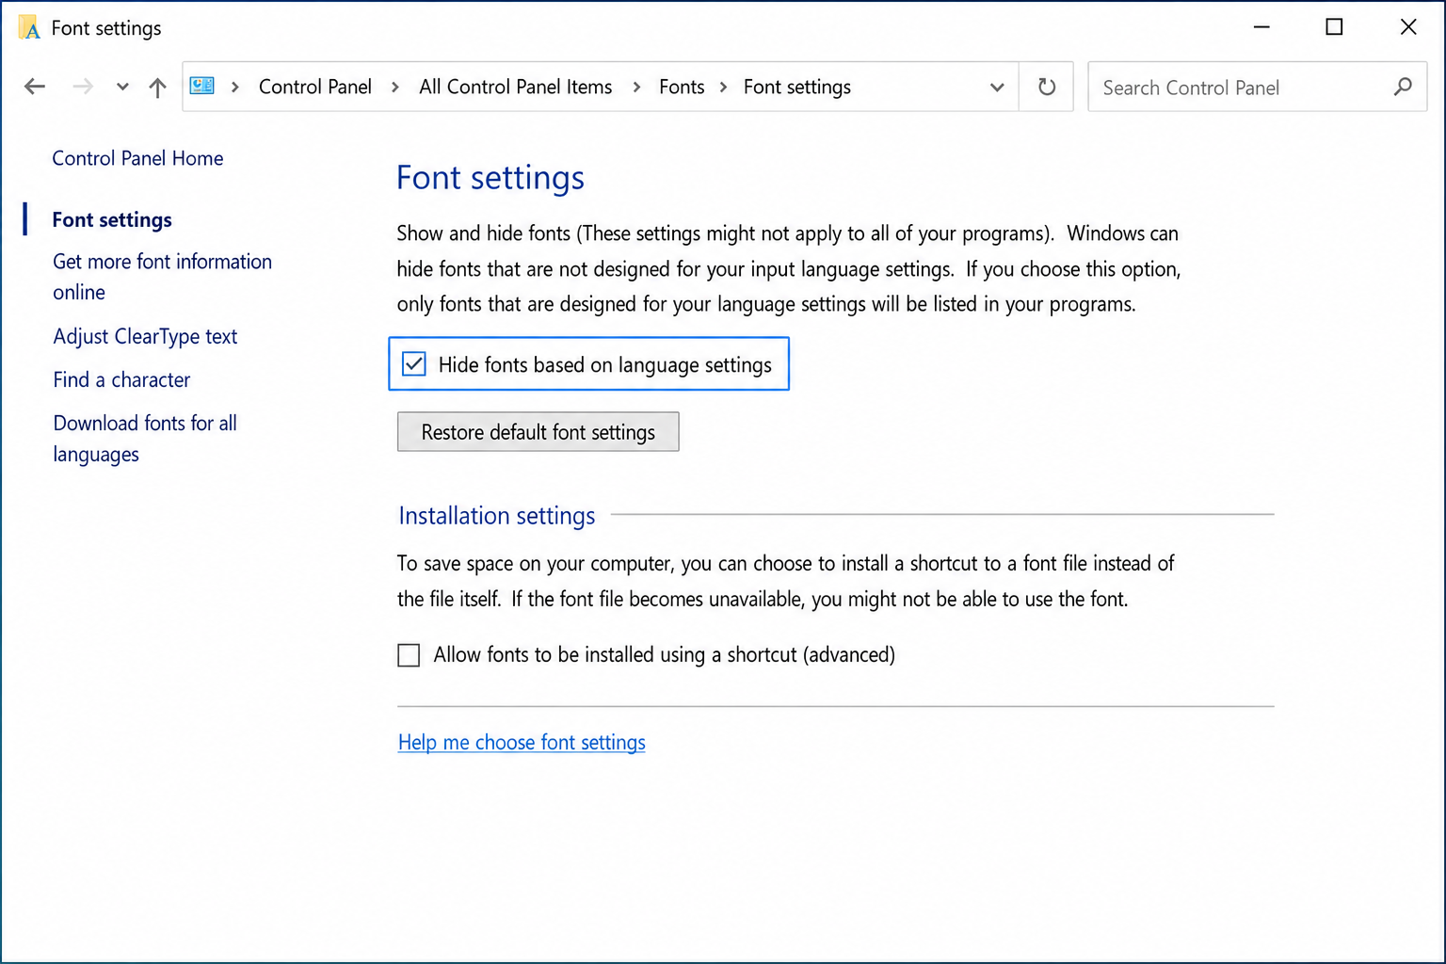This screenshot has height=964, width=1446.
Task: Focus the Search Control Panel field
Action: 1257,87
